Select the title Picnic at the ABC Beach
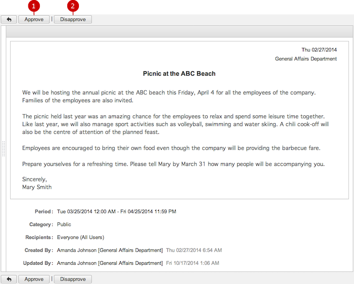 pos(179,74)
